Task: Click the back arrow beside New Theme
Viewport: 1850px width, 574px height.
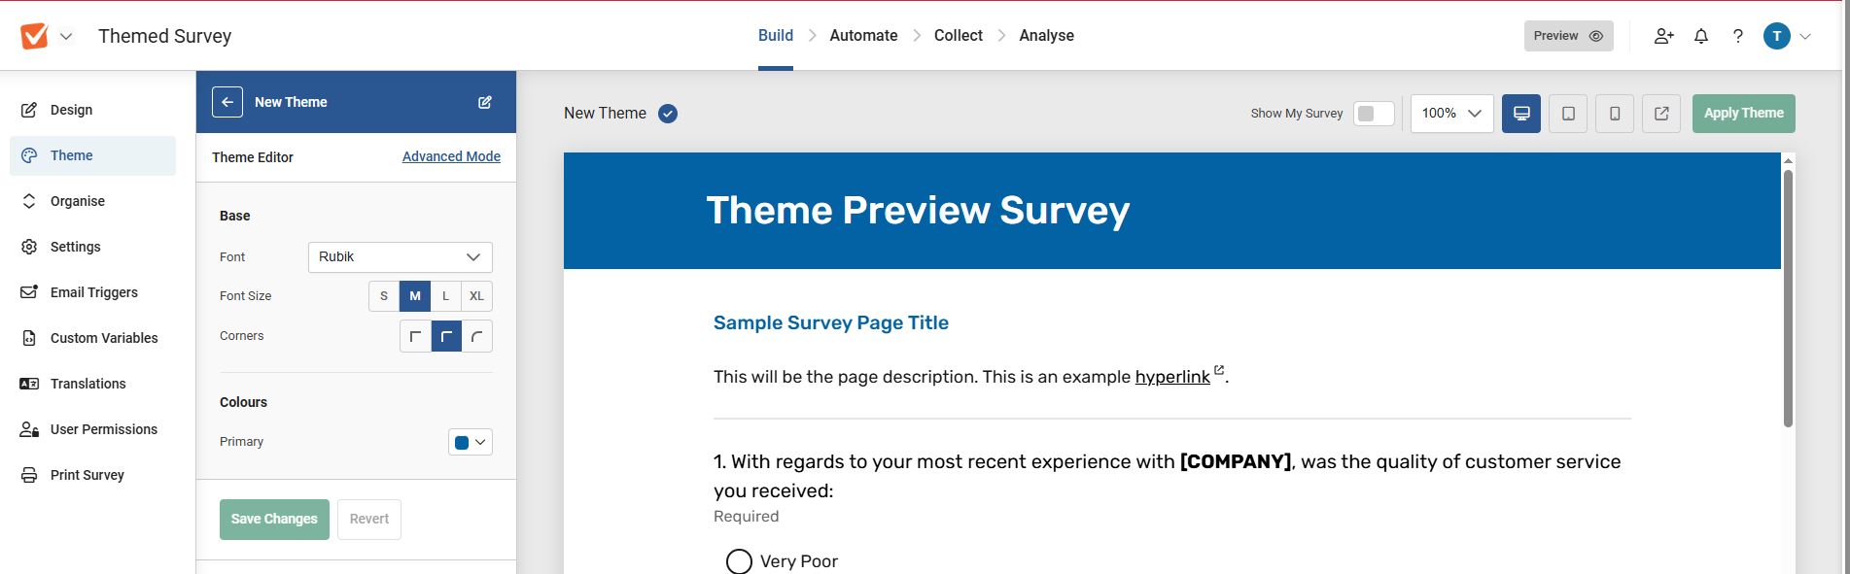Action: pos(227,102)
